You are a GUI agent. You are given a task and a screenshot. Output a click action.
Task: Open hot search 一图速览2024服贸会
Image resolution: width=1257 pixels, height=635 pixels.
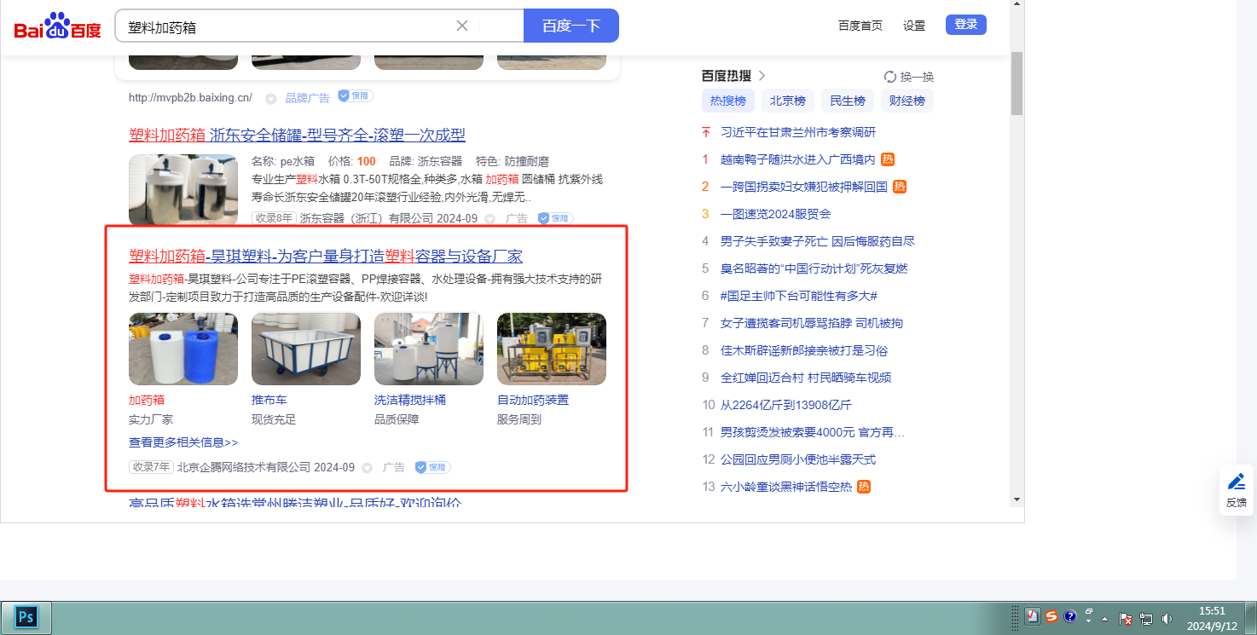point(775,214)
